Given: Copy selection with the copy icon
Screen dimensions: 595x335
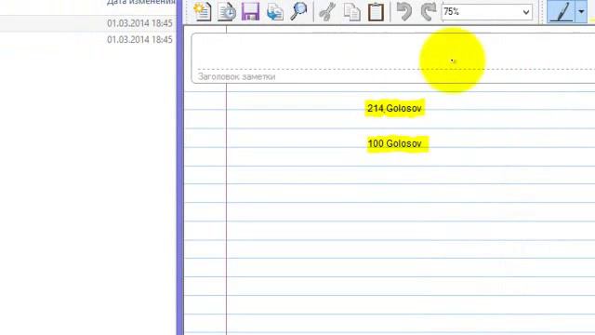Looking at the screenshot, I should click(x=351, y=11).
